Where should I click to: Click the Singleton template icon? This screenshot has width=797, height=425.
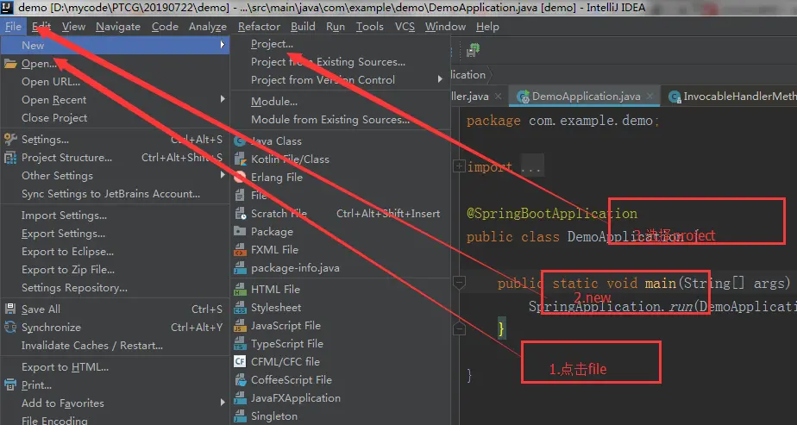tap(240, 416)
